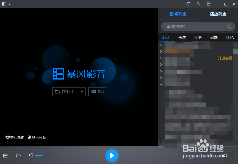This screenshot has height=164, width=238.
Task: Maximize the player window
Action: 226,4
